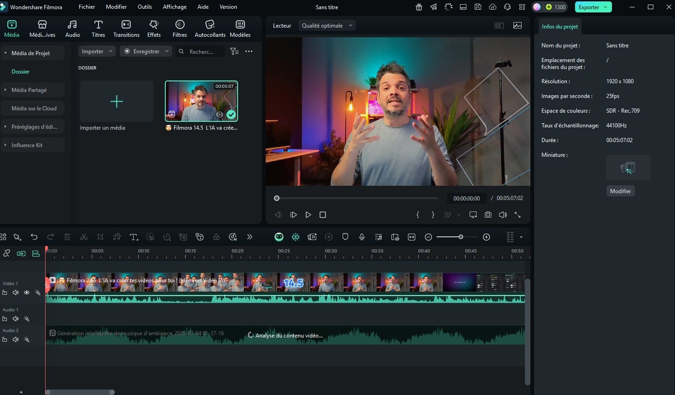Lock the Vidéo 1 track

5,292
